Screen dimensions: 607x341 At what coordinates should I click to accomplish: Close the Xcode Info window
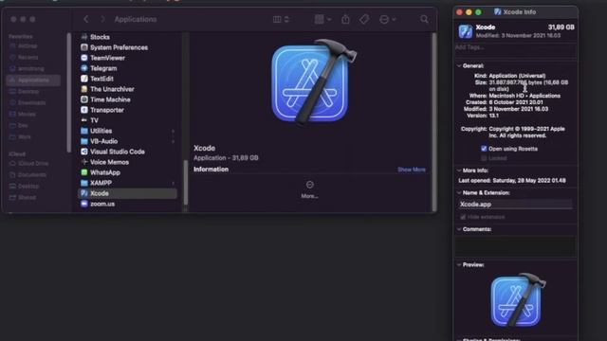coord(459,12)
